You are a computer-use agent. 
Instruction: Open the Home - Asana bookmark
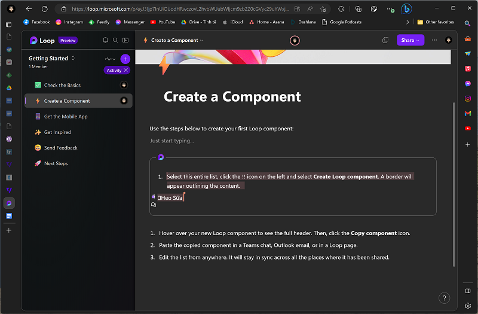[x=266, y=22]
